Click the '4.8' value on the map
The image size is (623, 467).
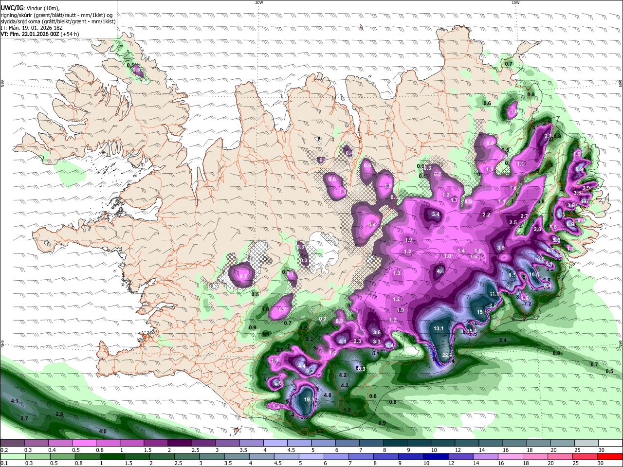[328, 395]
